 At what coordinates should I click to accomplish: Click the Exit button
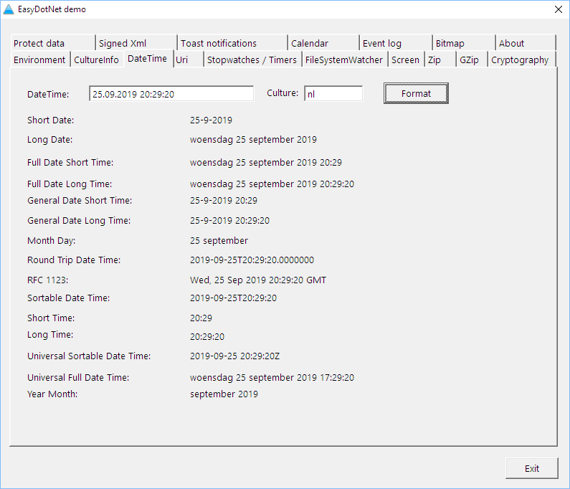click(531, 468)
